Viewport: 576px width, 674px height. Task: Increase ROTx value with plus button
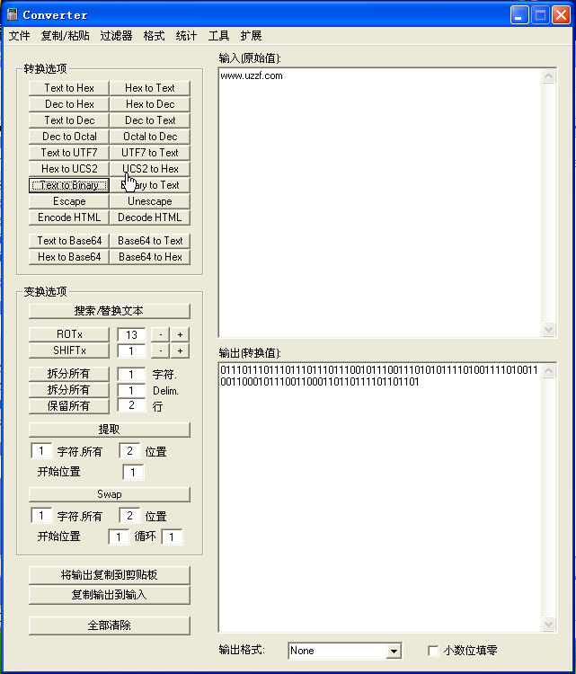[180, 335]
